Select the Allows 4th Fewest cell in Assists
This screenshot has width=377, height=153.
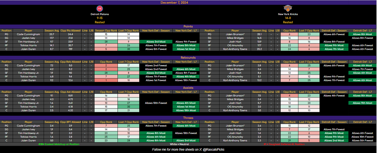(334, 95)
